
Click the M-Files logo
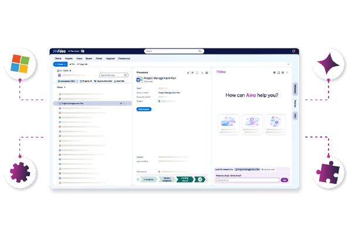click(x=59, y=52)
